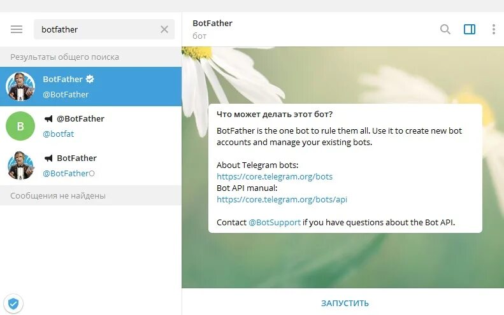Click avatar of @BotFatherO channel

pyautogui.click(x=20, y=165)
